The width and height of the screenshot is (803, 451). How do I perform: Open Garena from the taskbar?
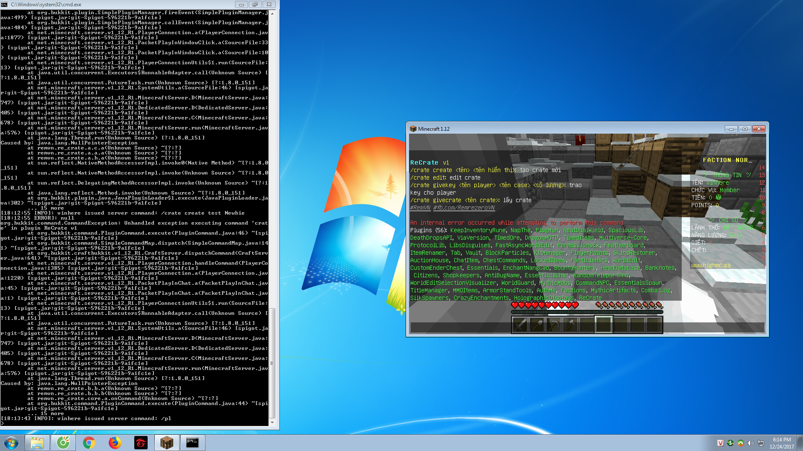[141, 443]
